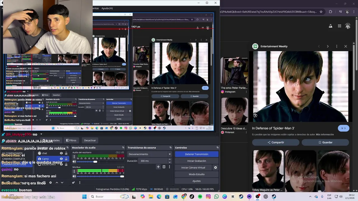
Task: Open the Desvanecimiento transition dropdown
Action: (149, 154)
